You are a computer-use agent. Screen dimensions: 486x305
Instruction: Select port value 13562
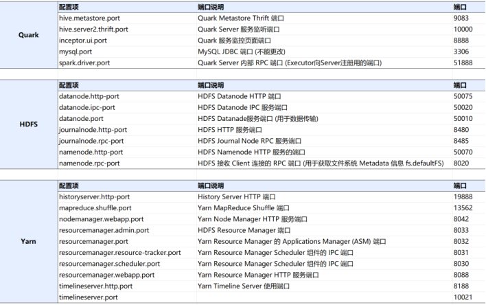click(x=469, y=208)
